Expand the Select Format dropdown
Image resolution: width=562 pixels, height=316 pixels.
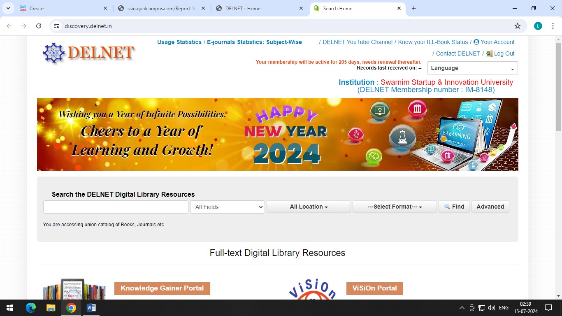pyautogui.click(x=395, y=207)
